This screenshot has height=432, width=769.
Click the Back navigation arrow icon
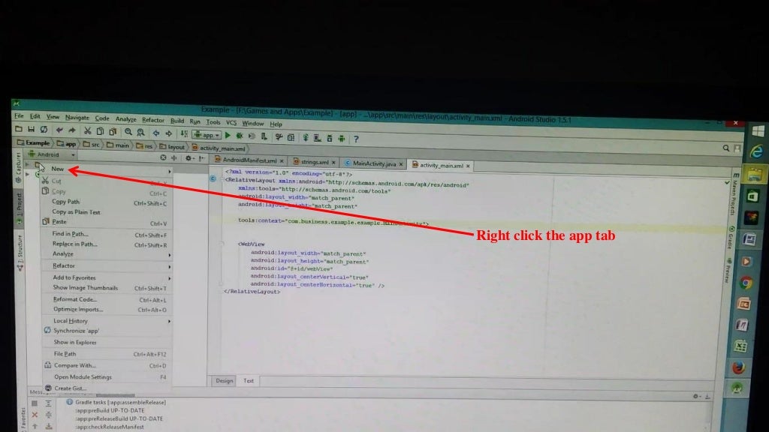tap(156, 133)
